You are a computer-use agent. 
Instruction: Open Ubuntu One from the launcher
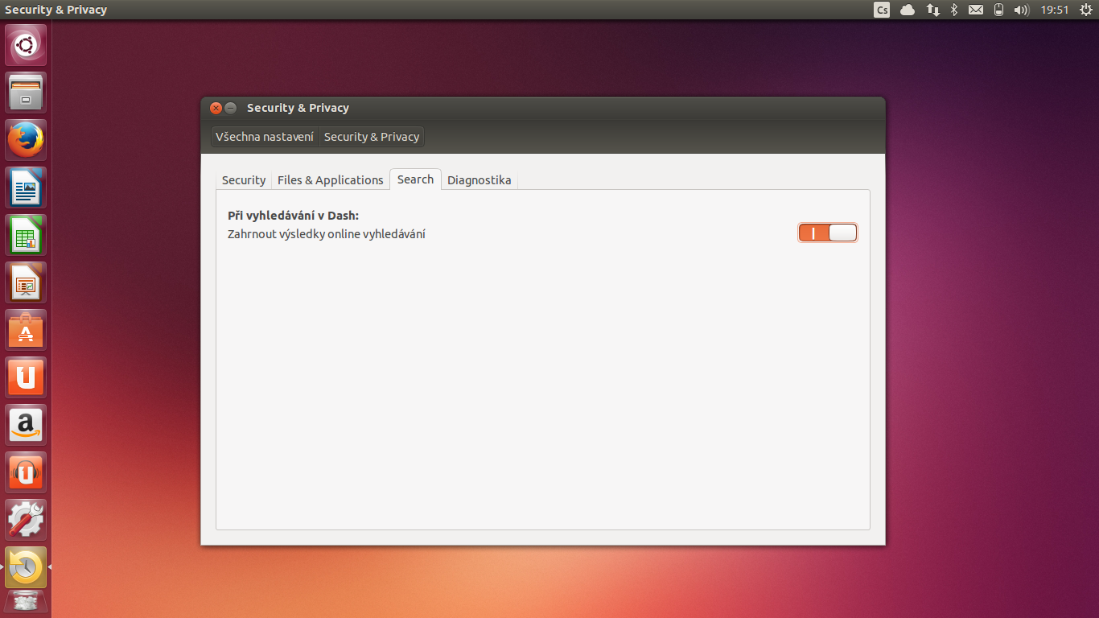[x=26, y=377]
